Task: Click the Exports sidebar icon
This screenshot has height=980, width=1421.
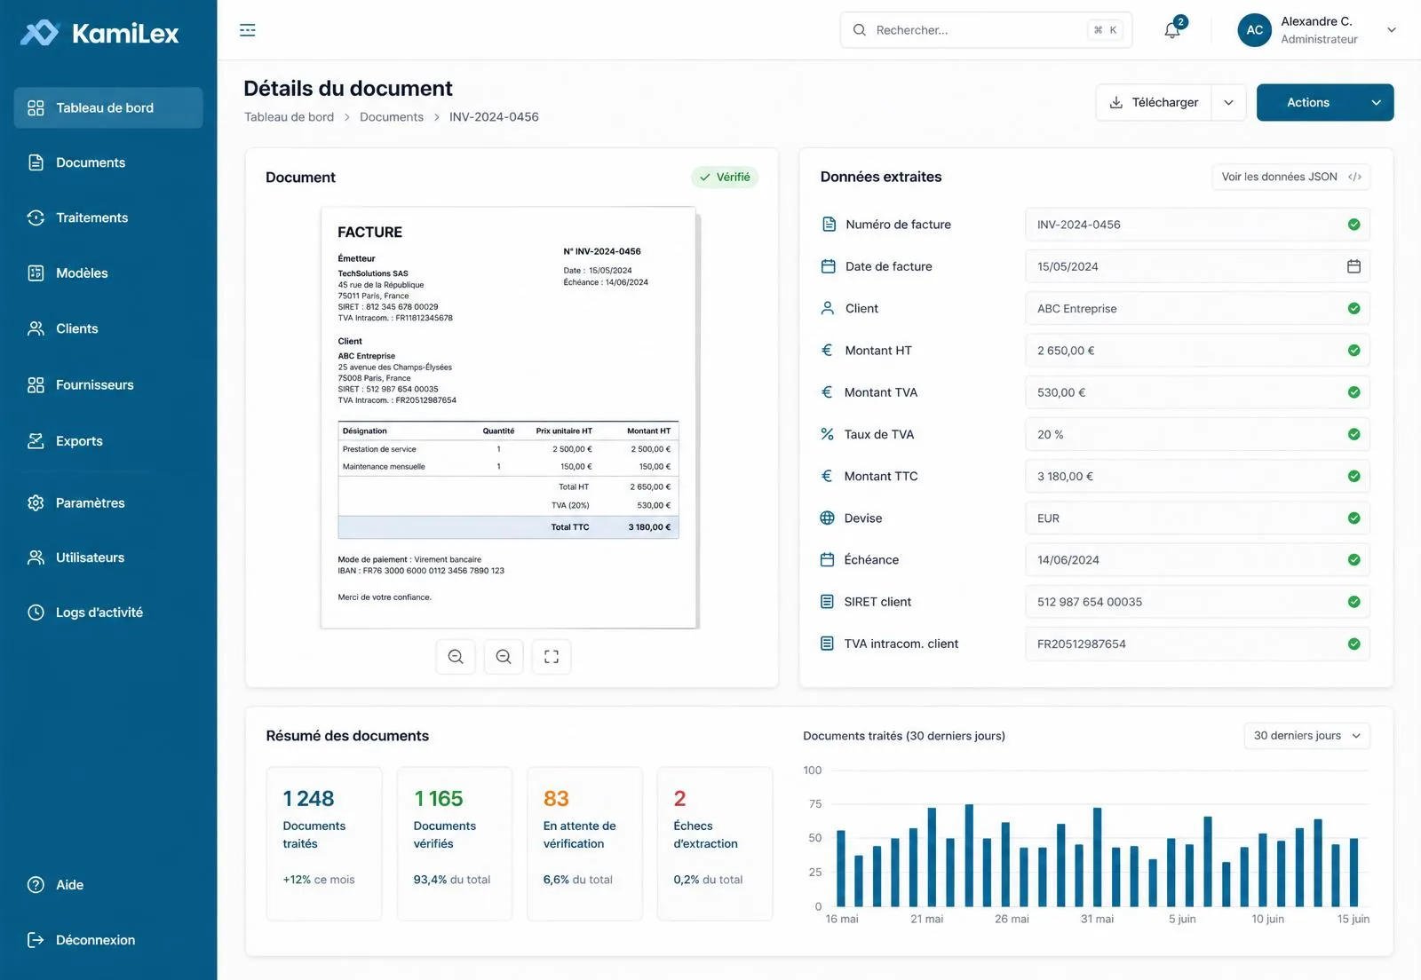Action: click(x=36, y=441)
